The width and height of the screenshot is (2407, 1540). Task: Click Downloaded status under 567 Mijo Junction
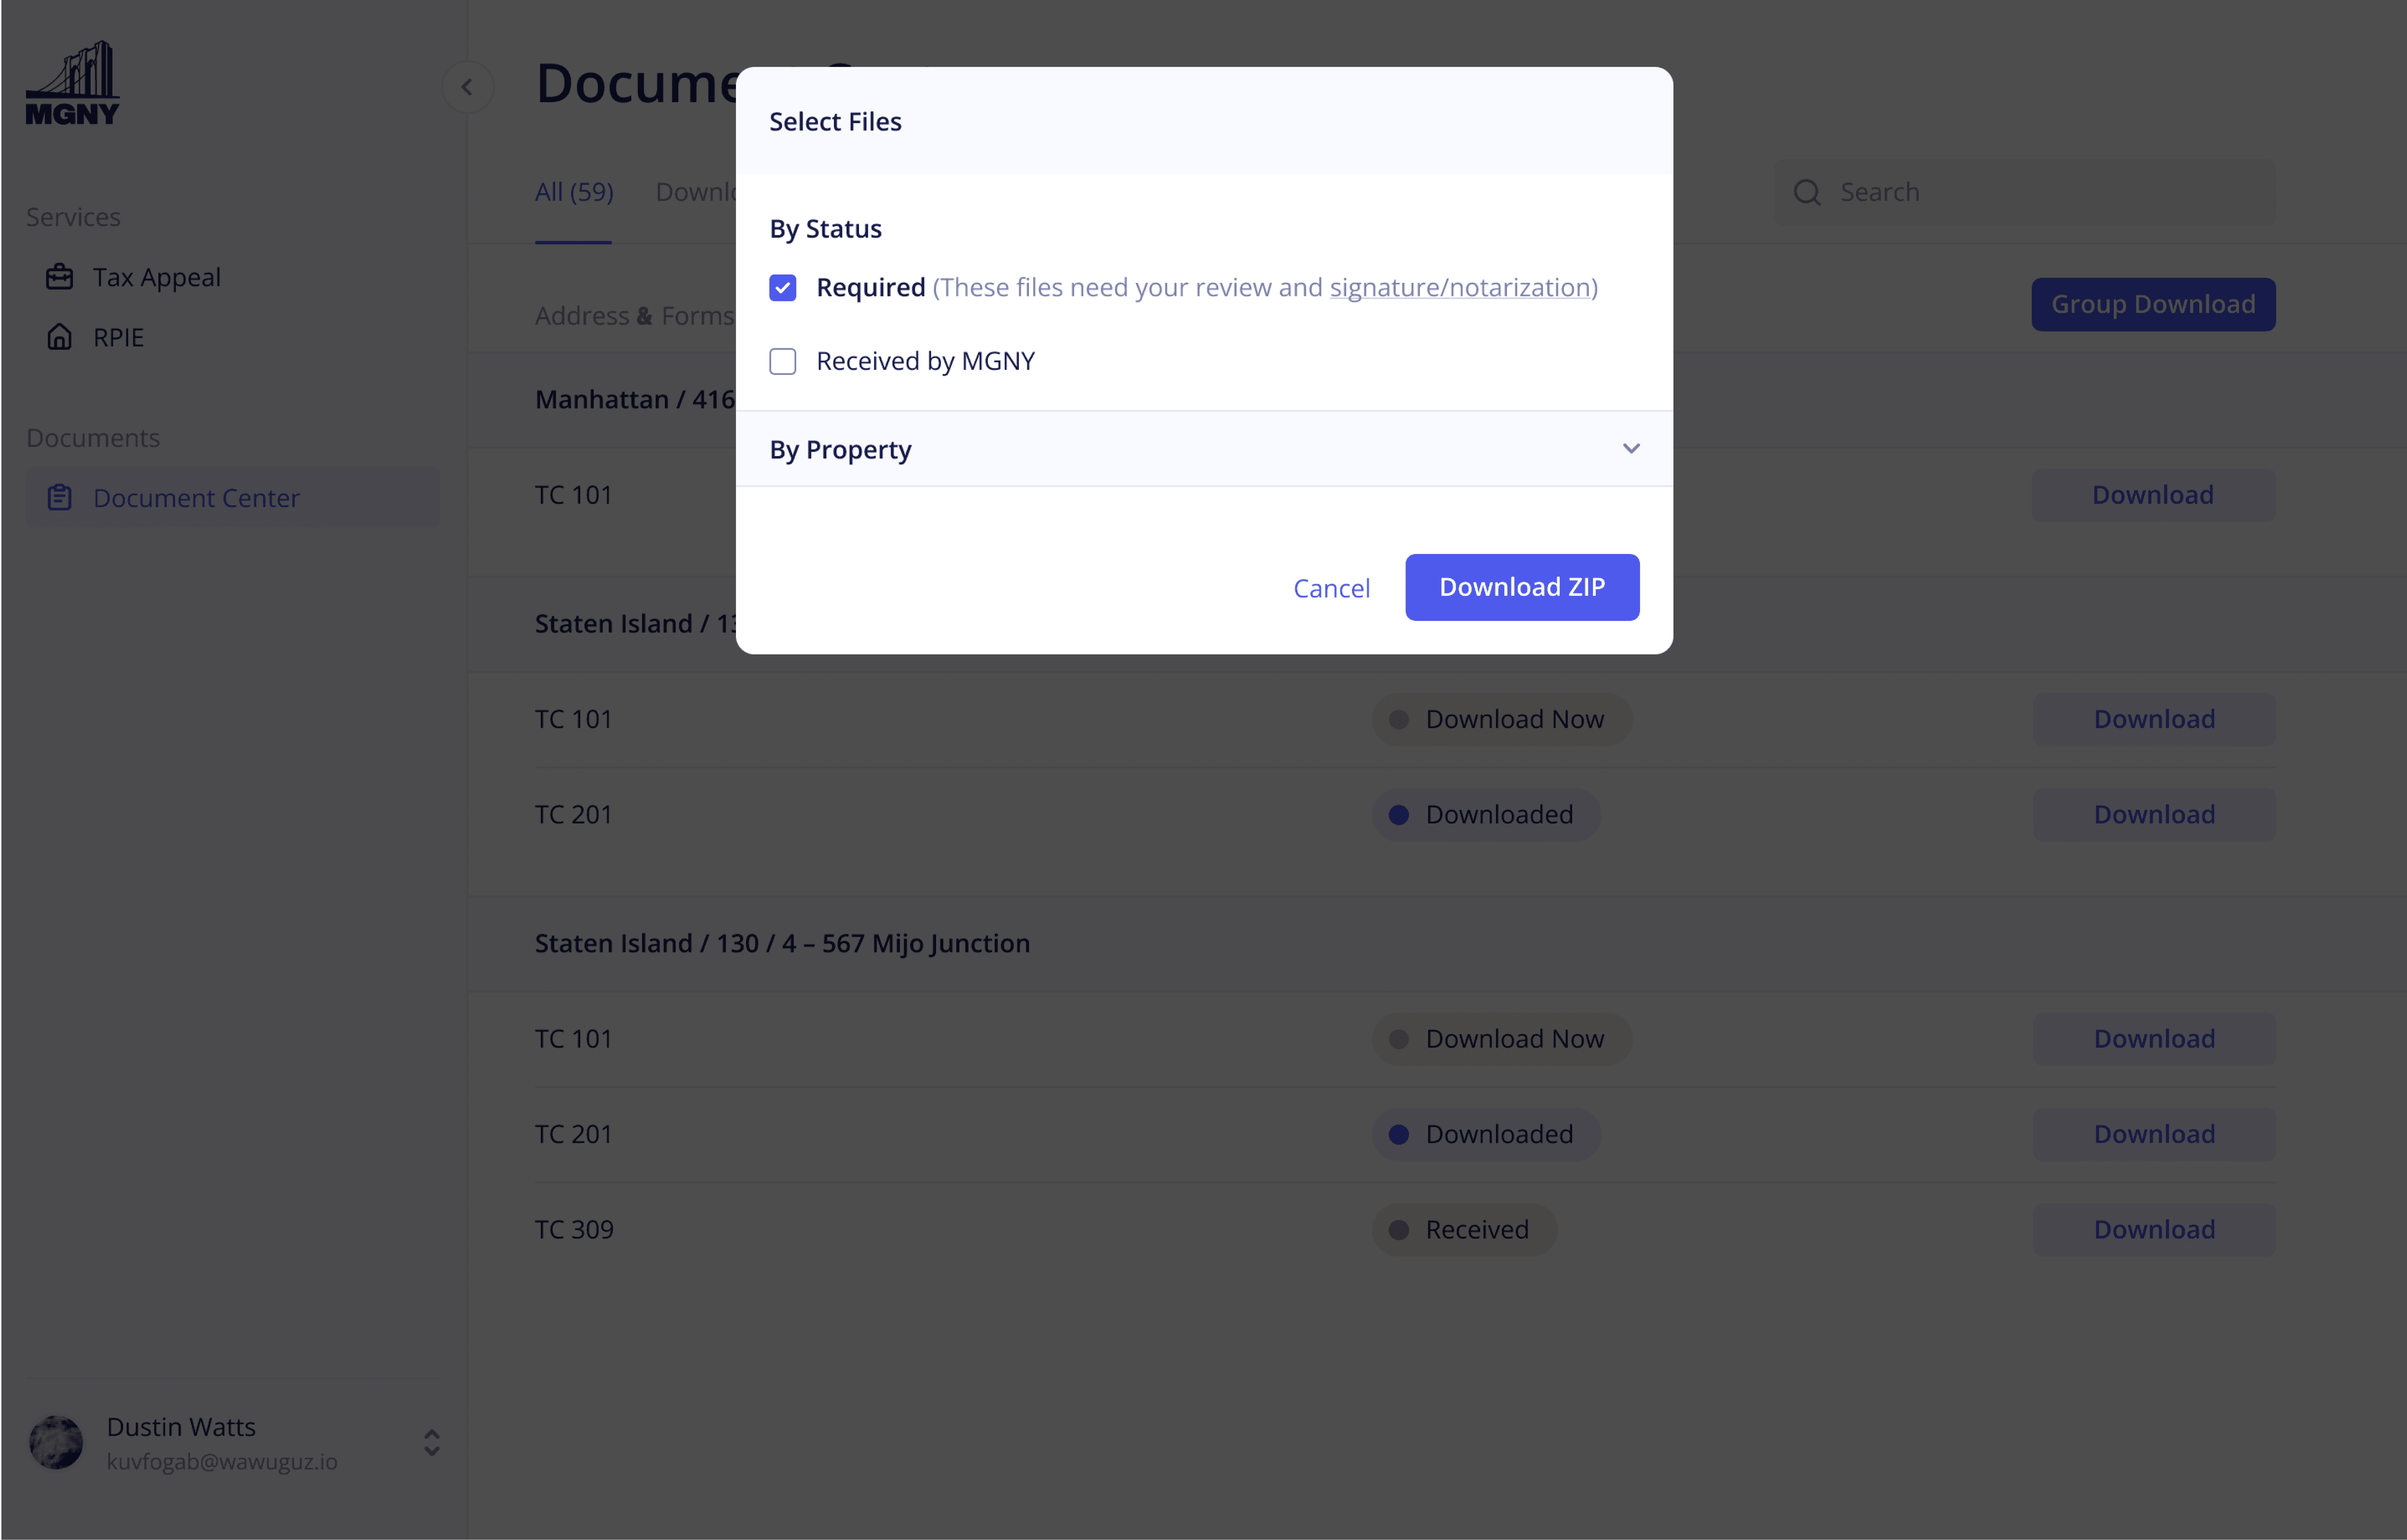click(x=1487, y=1134)
